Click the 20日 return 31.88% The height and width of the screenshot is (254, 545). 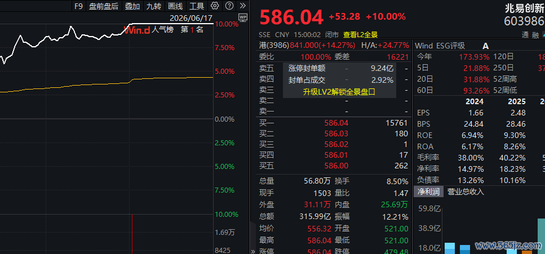click(x=476, y=79)
